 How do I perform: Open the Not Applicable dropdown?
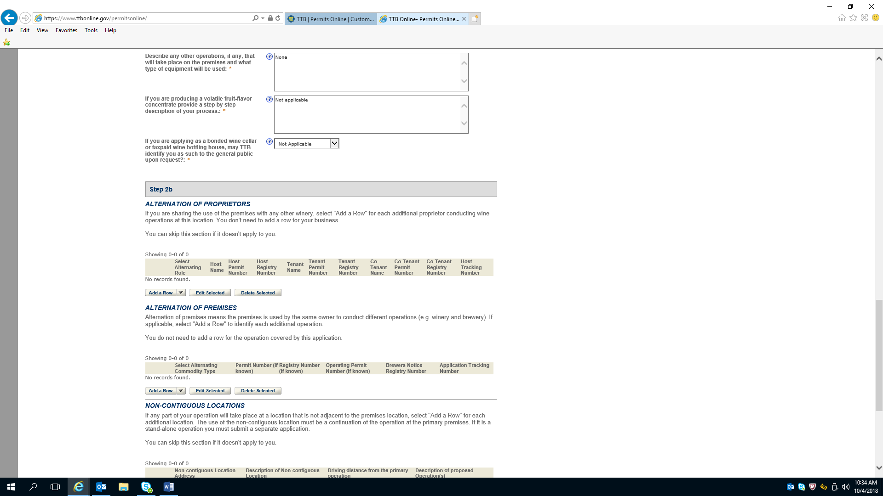tap(307, 144)
